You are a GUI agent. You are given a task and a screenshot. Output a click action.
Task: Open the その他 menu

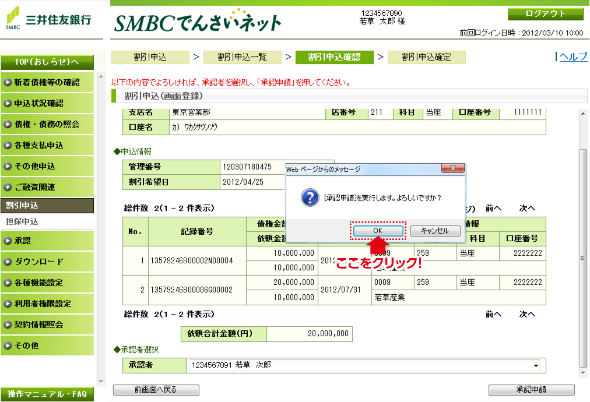tap(47, 345)
